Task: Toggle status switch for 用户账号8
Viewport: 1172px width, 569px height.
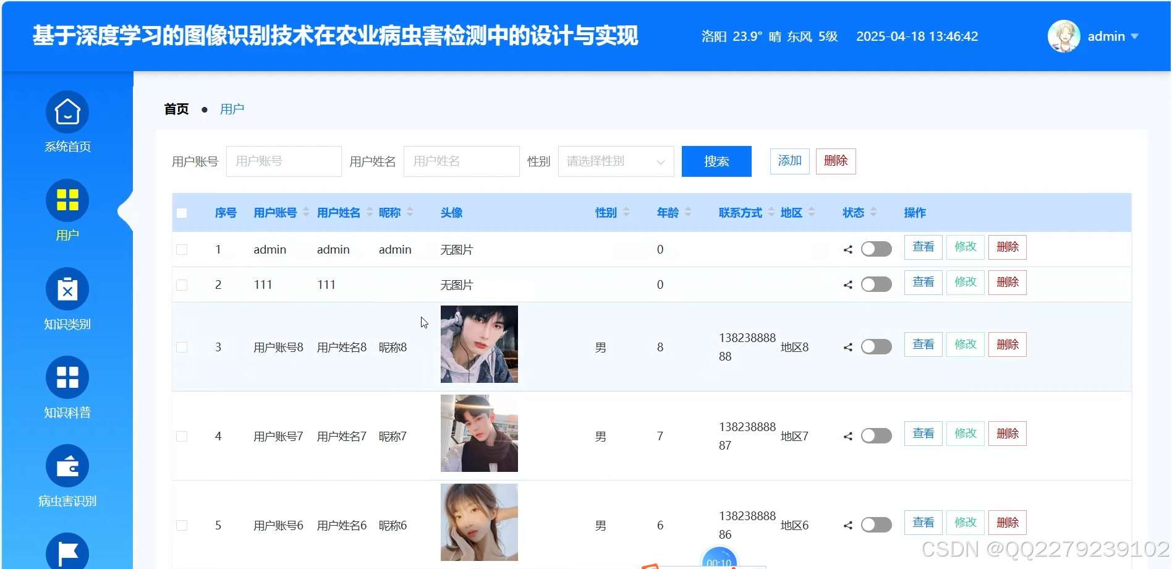Action: [x=877, y=347]
